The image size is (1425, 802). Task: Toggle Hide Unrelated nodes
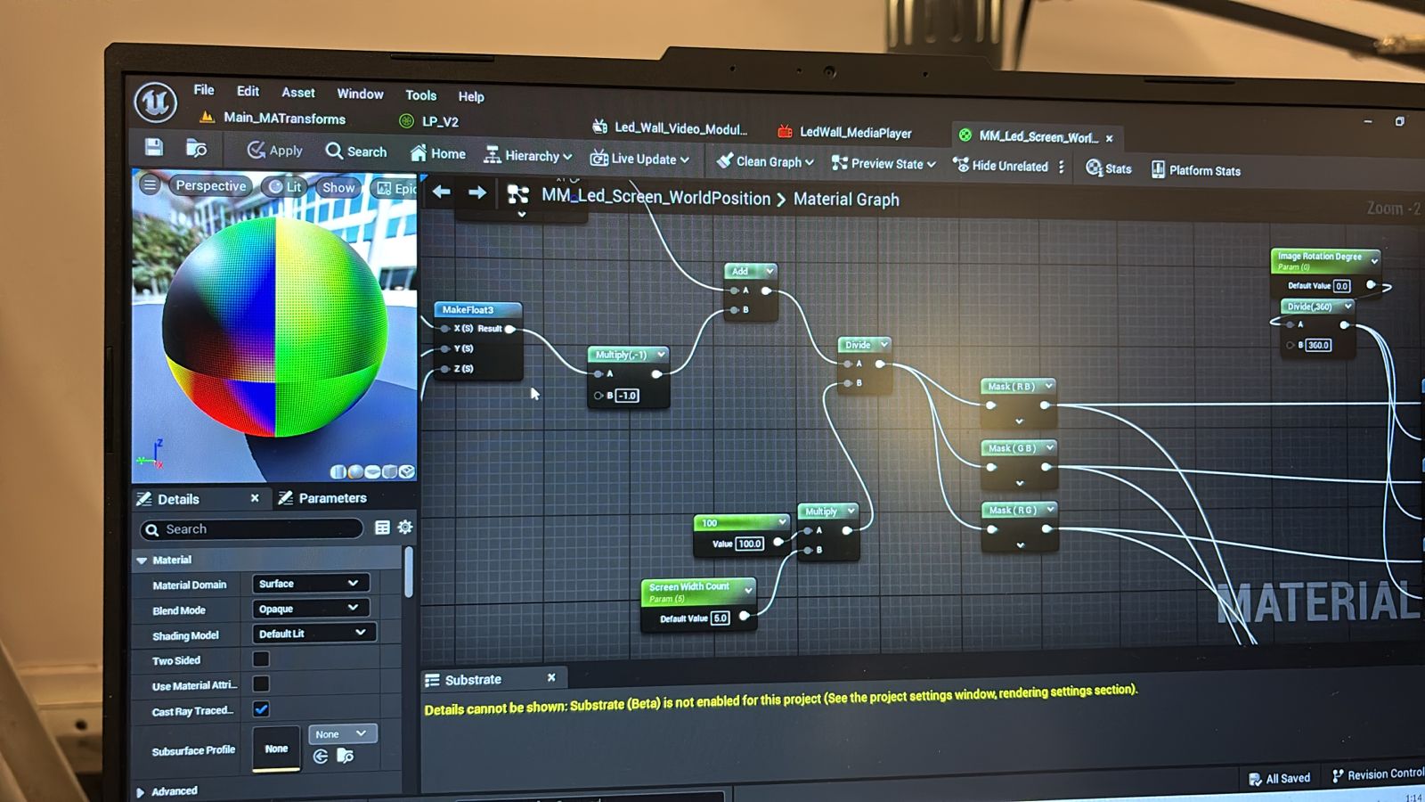(999, 166)
